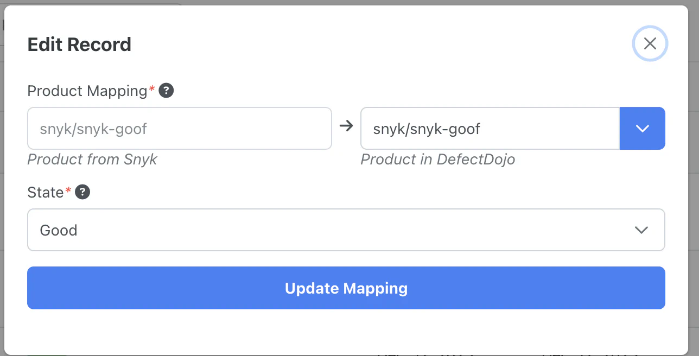This screenshot has width=699, height=356.
Task: Click the State help question-mark icon
Action: pos(82,192)
